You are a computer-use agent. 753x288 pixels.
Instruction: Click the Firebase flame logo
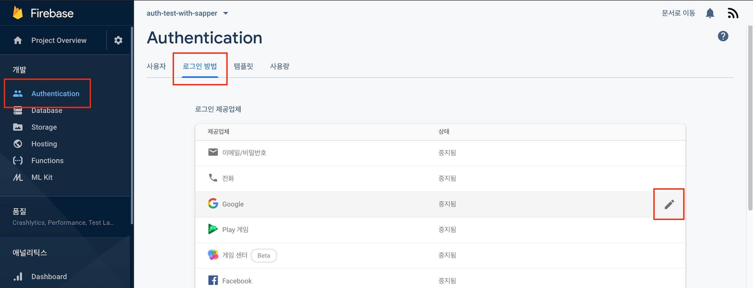(x=18, y=13)
